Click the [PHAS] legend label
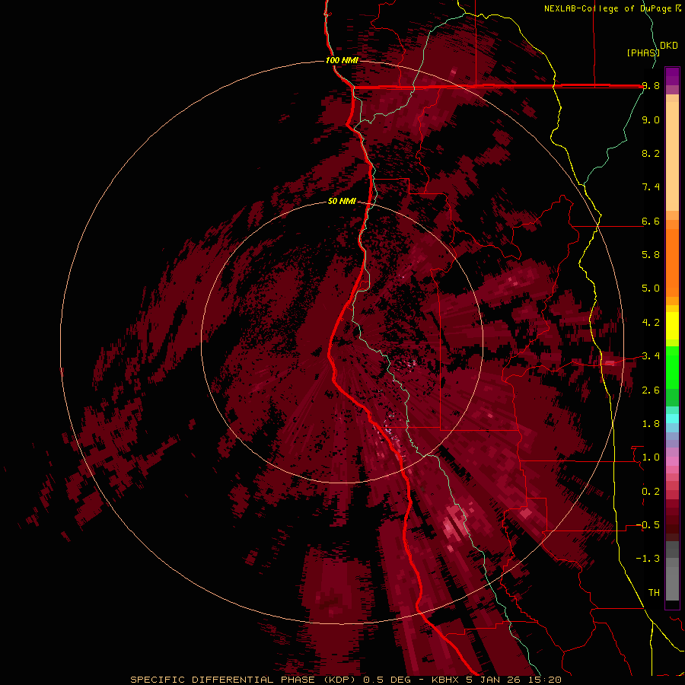This screenshot has width=685, height=685. tap(643, 53)
